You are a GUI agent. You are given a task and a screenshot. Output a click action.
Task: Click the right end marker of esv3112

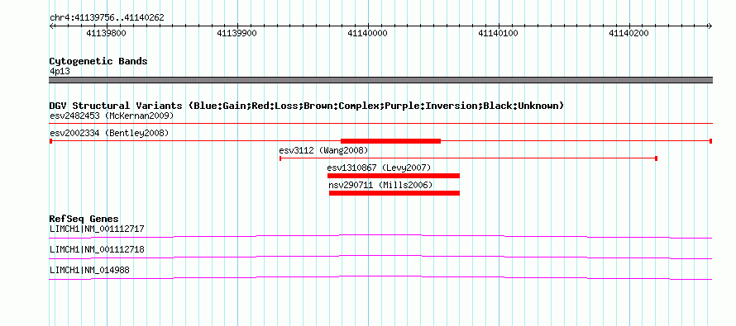point(656,158)
